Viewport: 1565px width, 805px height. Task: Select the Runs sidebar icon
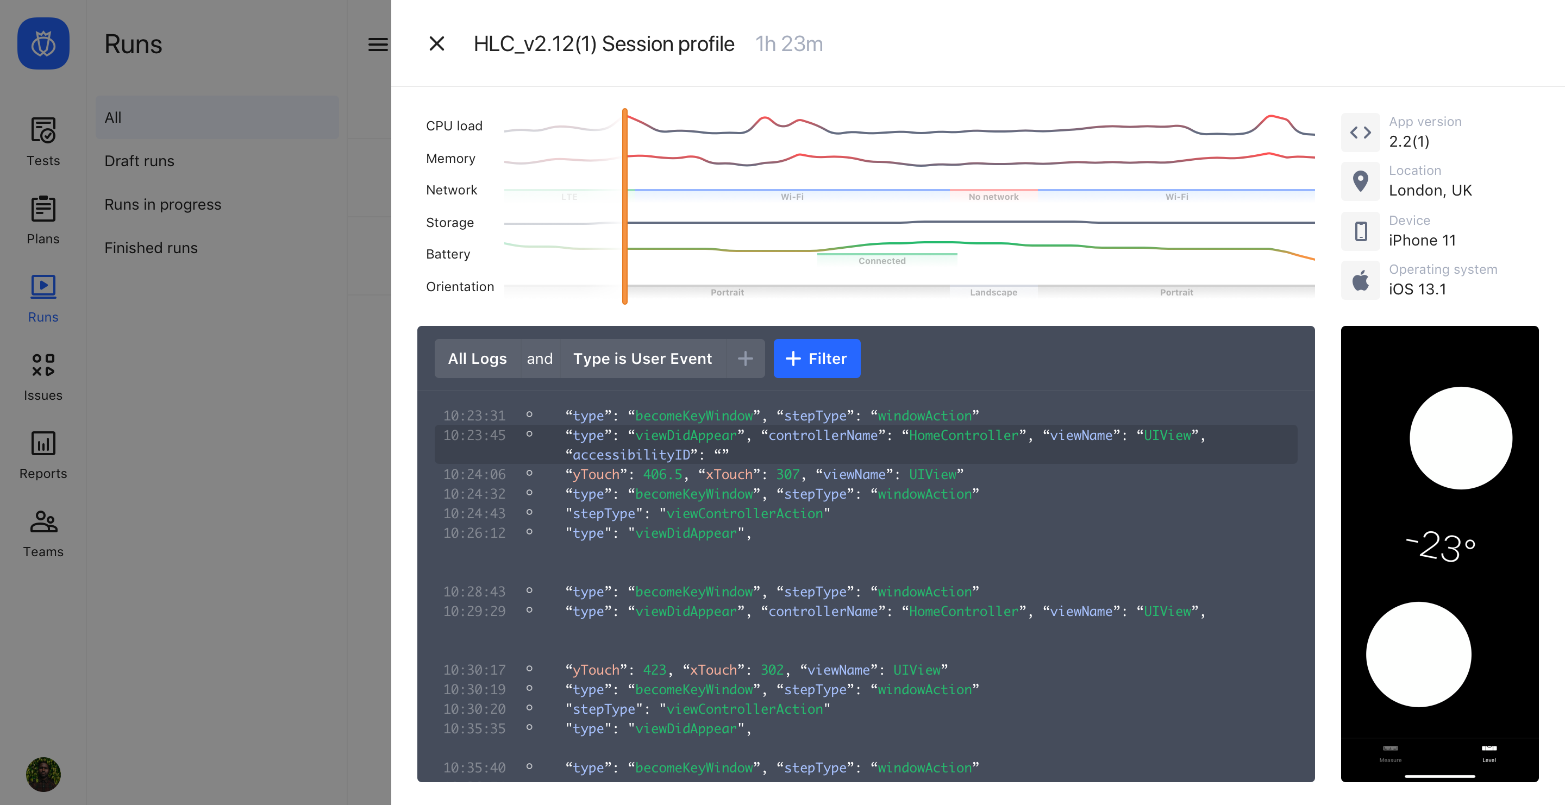pyautogui.click(x=43, y=287)
